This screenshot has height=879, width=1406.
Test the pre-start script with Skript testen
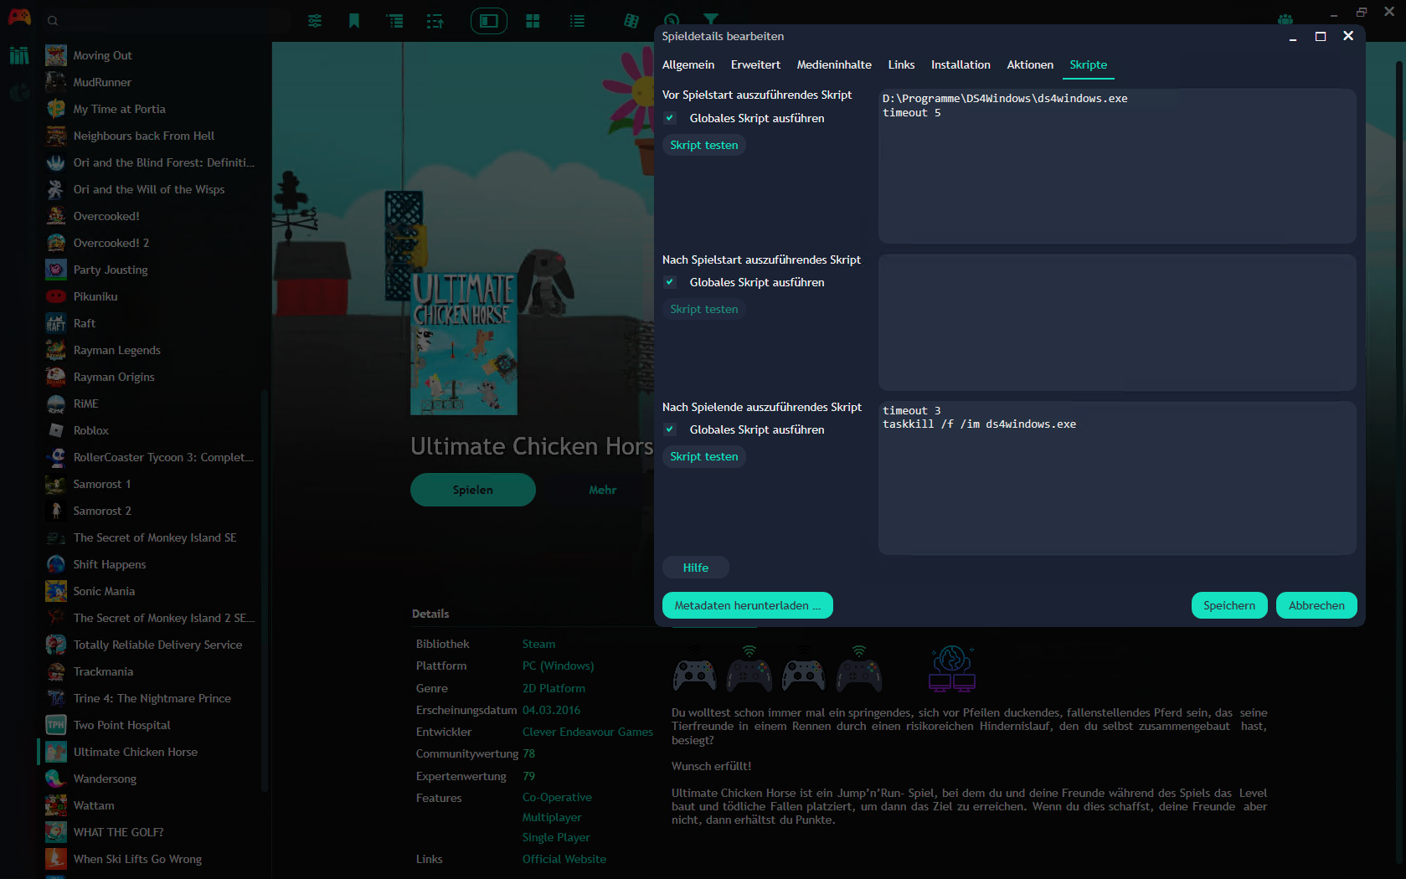pos(704,145)
